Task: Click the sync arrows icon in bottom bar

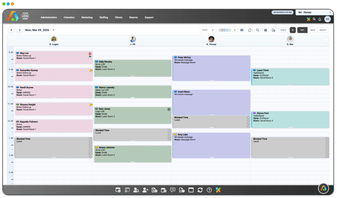Action: point(200,190)
